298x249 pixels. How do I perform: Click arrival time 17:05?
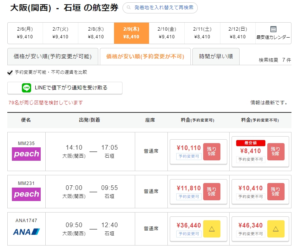(x=110, y=148)
